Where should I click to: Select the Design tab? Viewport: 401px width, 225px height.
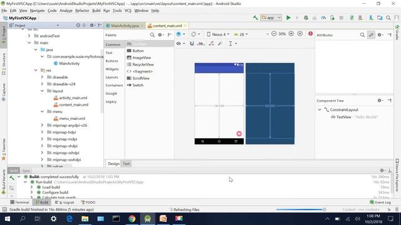(x=113, y=164)
